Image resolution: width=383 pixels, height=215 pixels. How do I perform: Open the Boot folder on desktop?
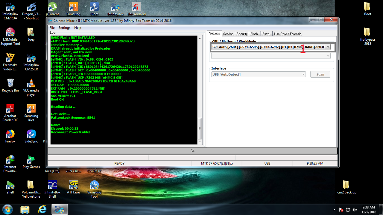pyautogui.click(x=367, y=9)
